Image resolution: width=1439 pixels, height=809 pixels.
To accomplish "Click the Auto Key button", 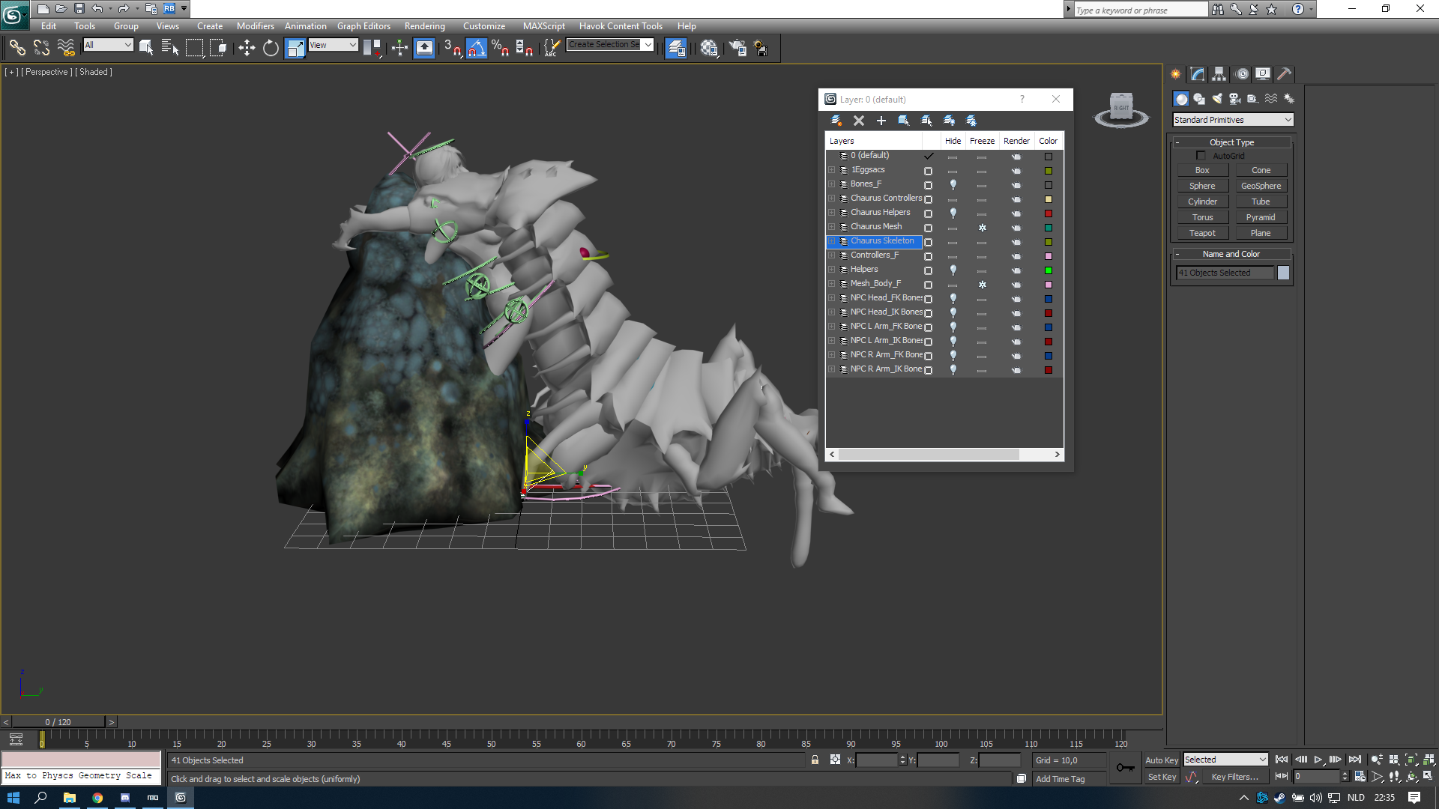I will tap(1162, 760).
